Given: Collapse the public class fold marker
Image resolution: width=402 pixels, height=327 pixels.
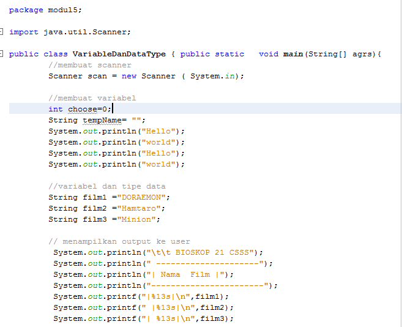Looking at the screenshot, I should (1, 54).
